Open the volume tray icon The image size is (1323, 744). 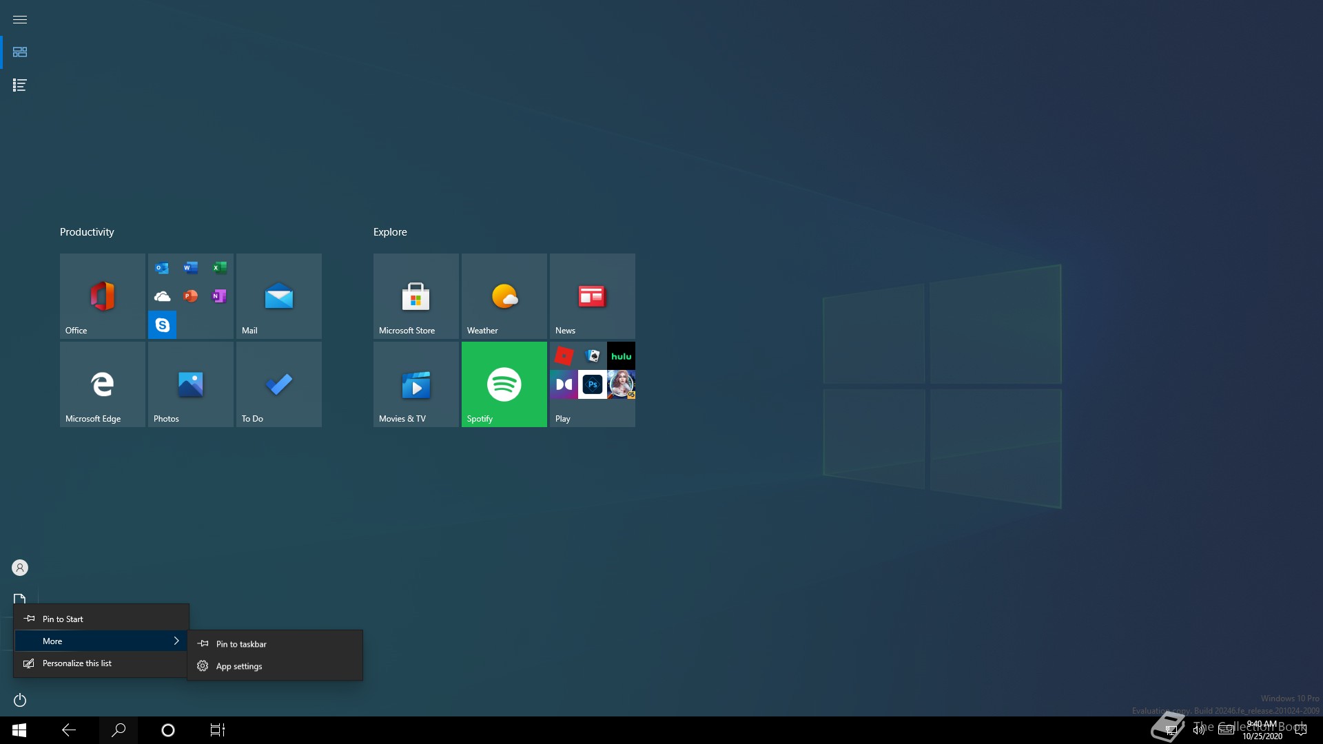pyautogui.click(x=1199, y=730)
